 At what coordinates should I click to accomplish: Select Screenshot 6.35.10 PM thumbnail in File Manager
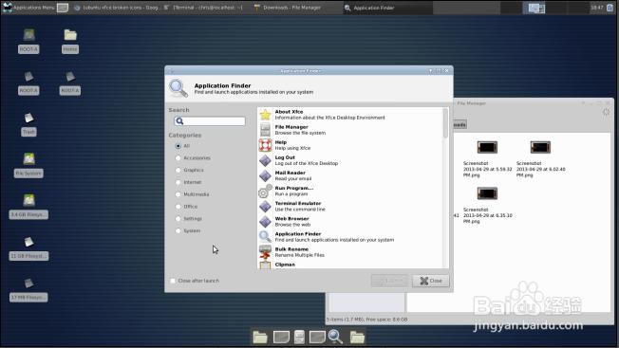point(487,193)
